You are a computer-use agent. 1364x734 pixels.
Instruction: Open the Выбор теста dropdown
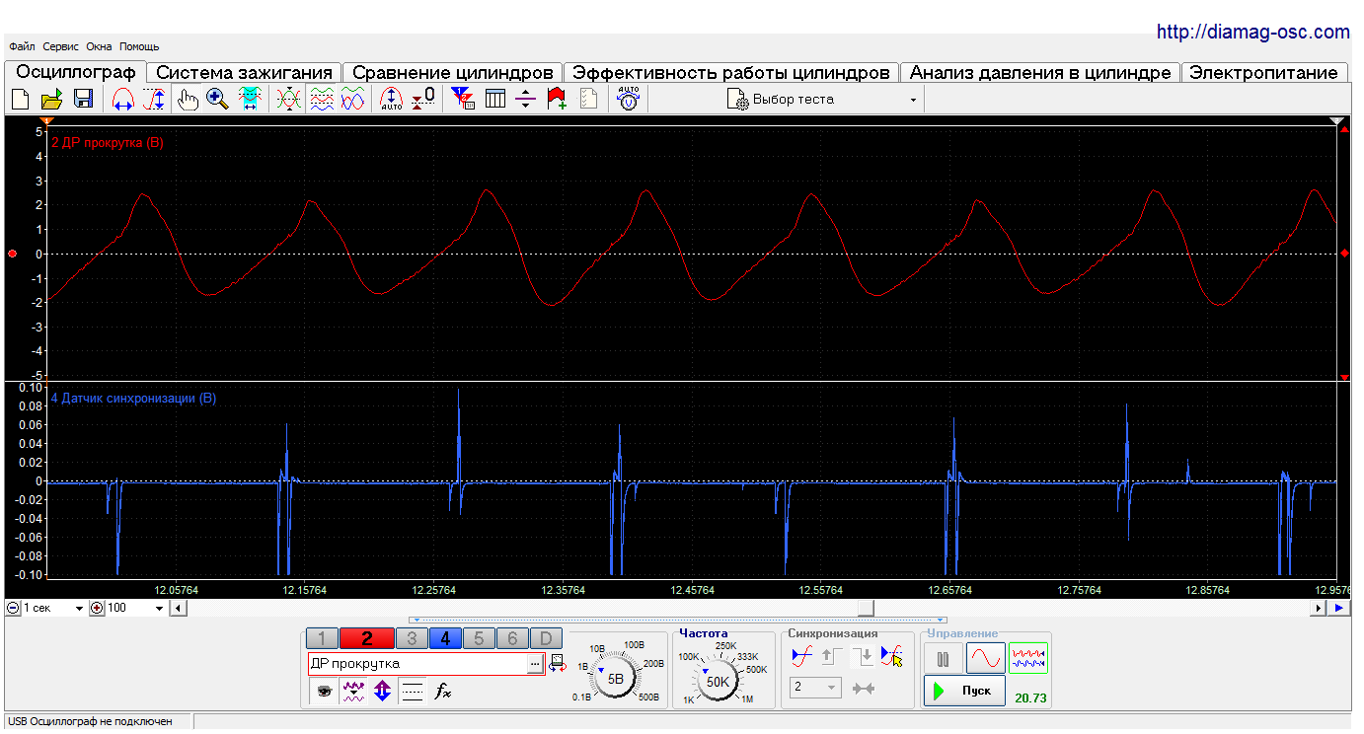point(823,100)
